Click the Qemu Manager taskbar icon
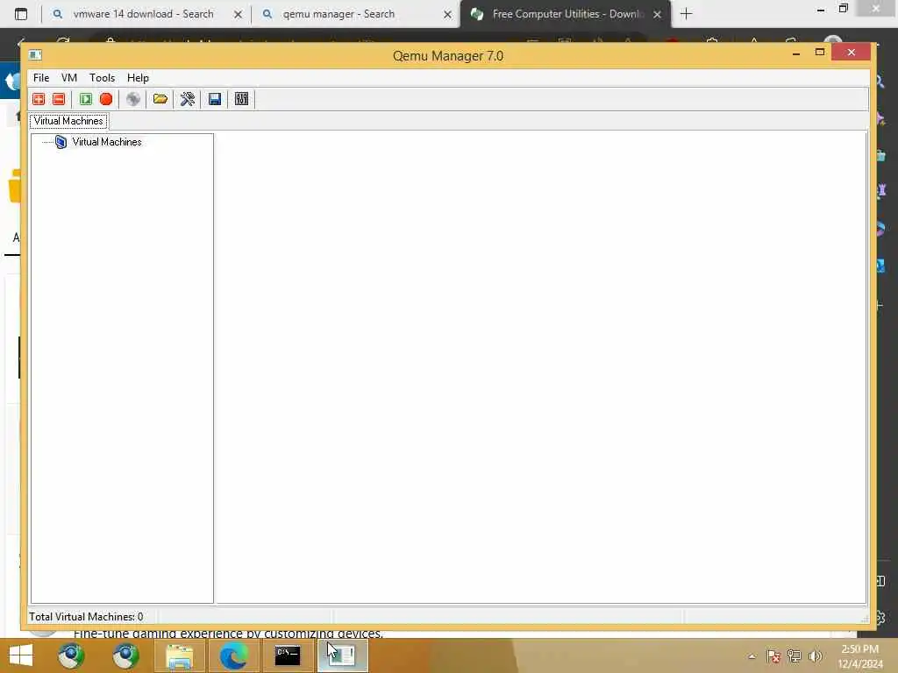The image size is (898, 673). point(343,655)
